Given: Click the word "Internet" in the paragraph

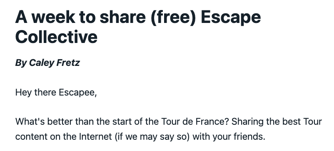Looking at the screenshot, I should click(x=95, y=137).
